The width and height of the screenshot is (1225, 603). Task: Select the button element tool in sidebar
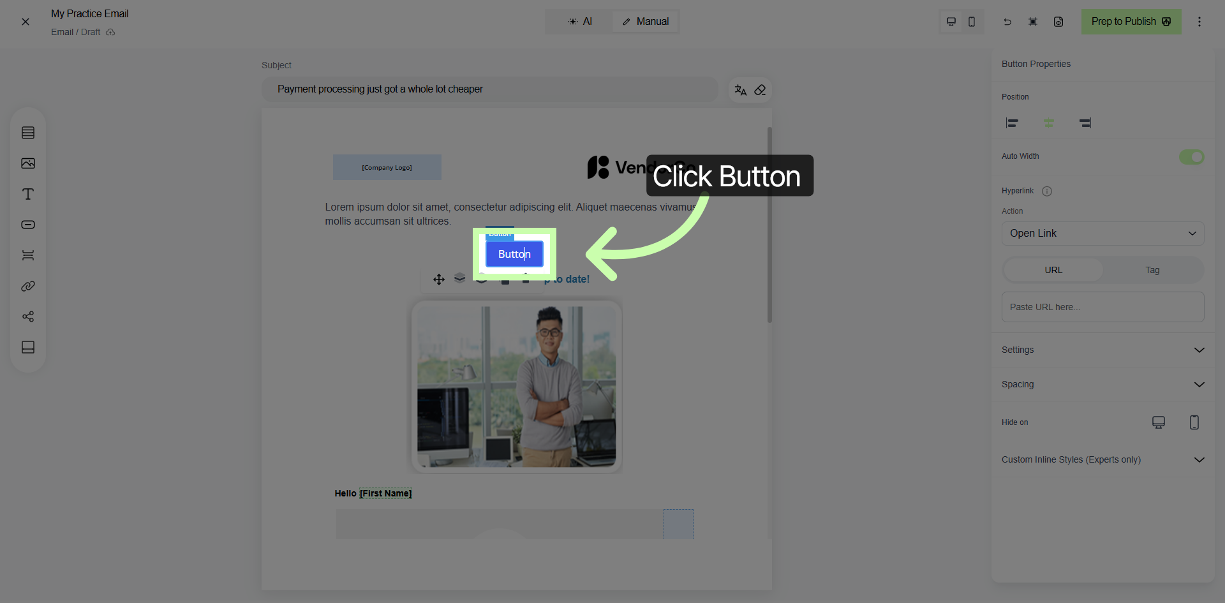click(28, 225)
